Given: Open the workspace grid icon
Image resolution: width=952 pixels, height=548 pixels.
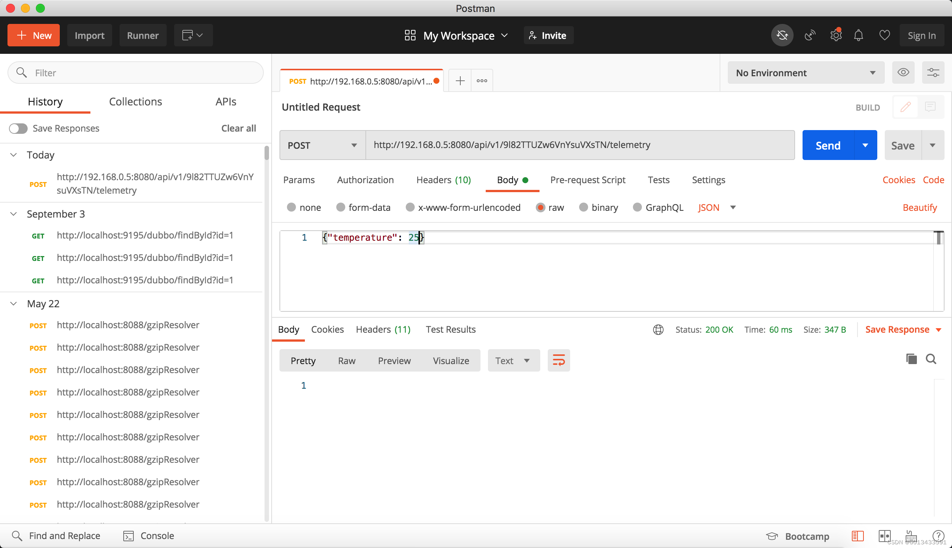Looking at the screenshot, I should [409, 36].
